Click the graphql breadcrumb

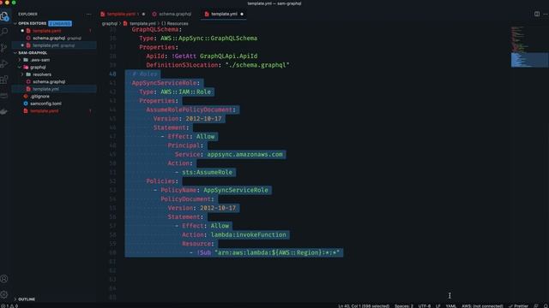coord(110,23)
